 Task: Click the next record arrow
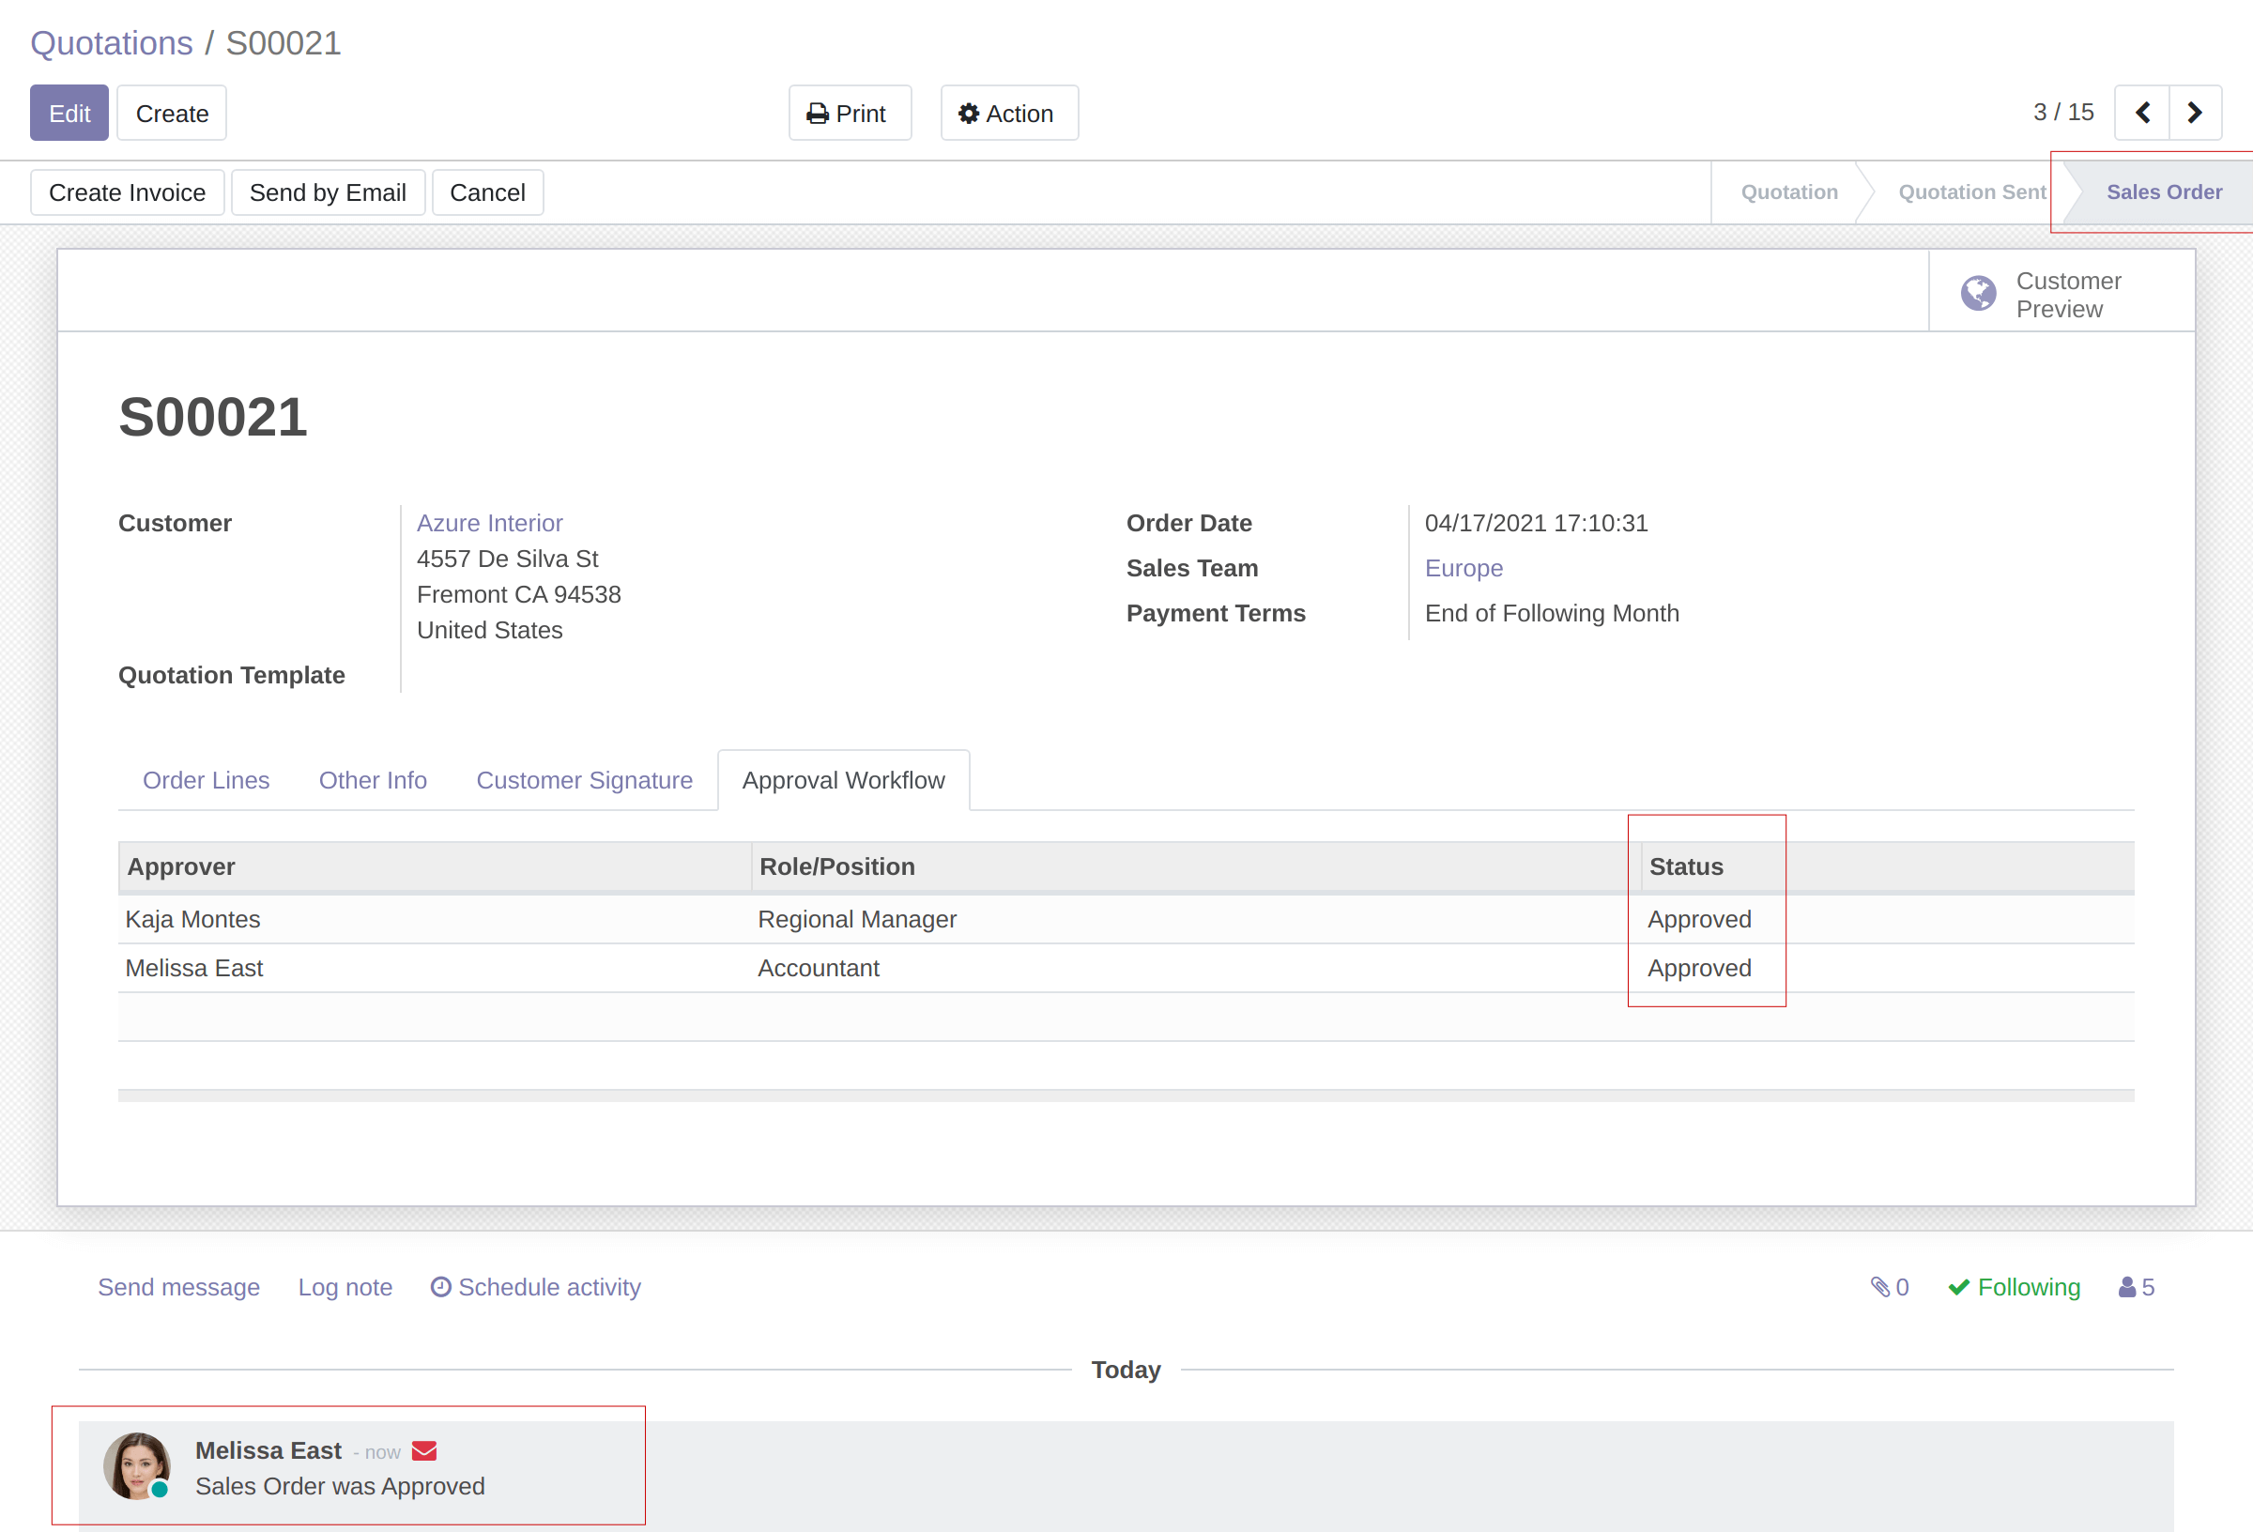coord(2195,114)
